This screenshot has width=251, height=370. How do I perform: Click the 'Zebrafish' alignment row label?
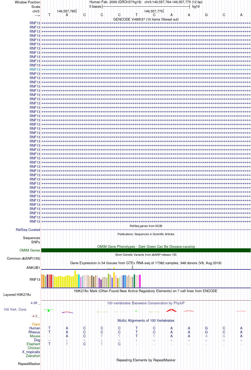point(33,356)
